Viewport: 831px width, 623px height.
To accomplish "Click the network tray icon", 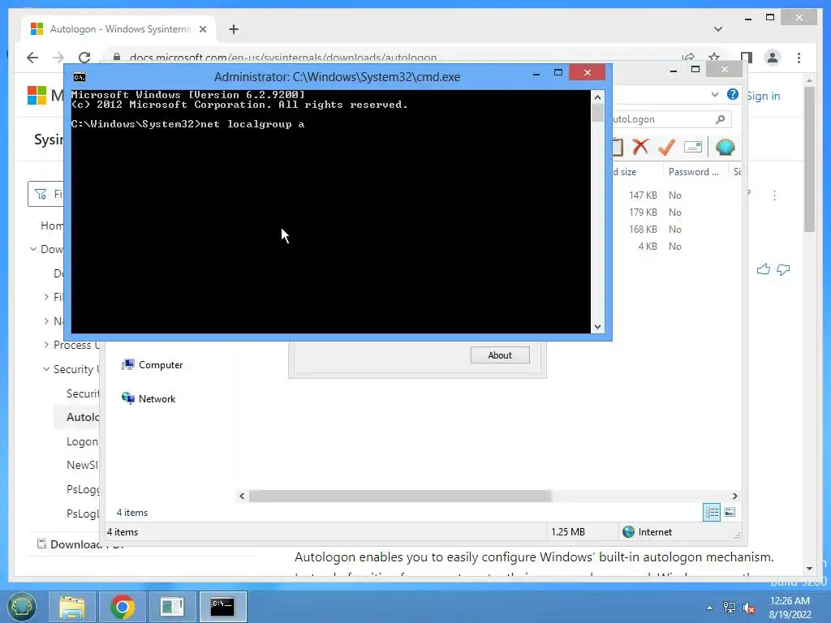I will (730, 608).
